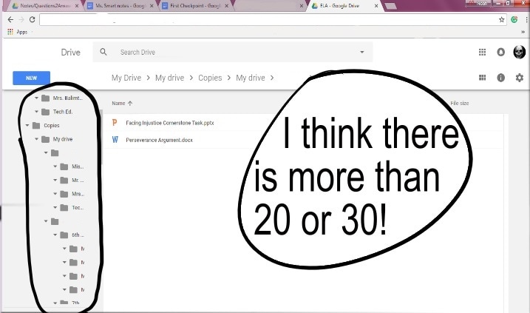Open Google notifications bell
Viewport: 530px width, 313px height.
click(x=500, y=53)
